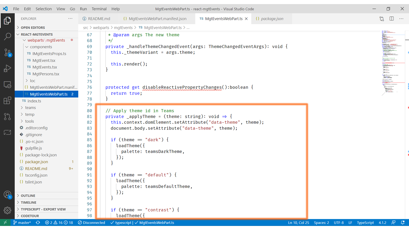Open notifications bell in status bar
409x230 pixels.
(x=403, y=223)
